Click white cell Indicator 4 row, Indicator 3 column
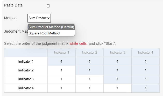Viewport: 163px width, 96px height. coord(117,88)
